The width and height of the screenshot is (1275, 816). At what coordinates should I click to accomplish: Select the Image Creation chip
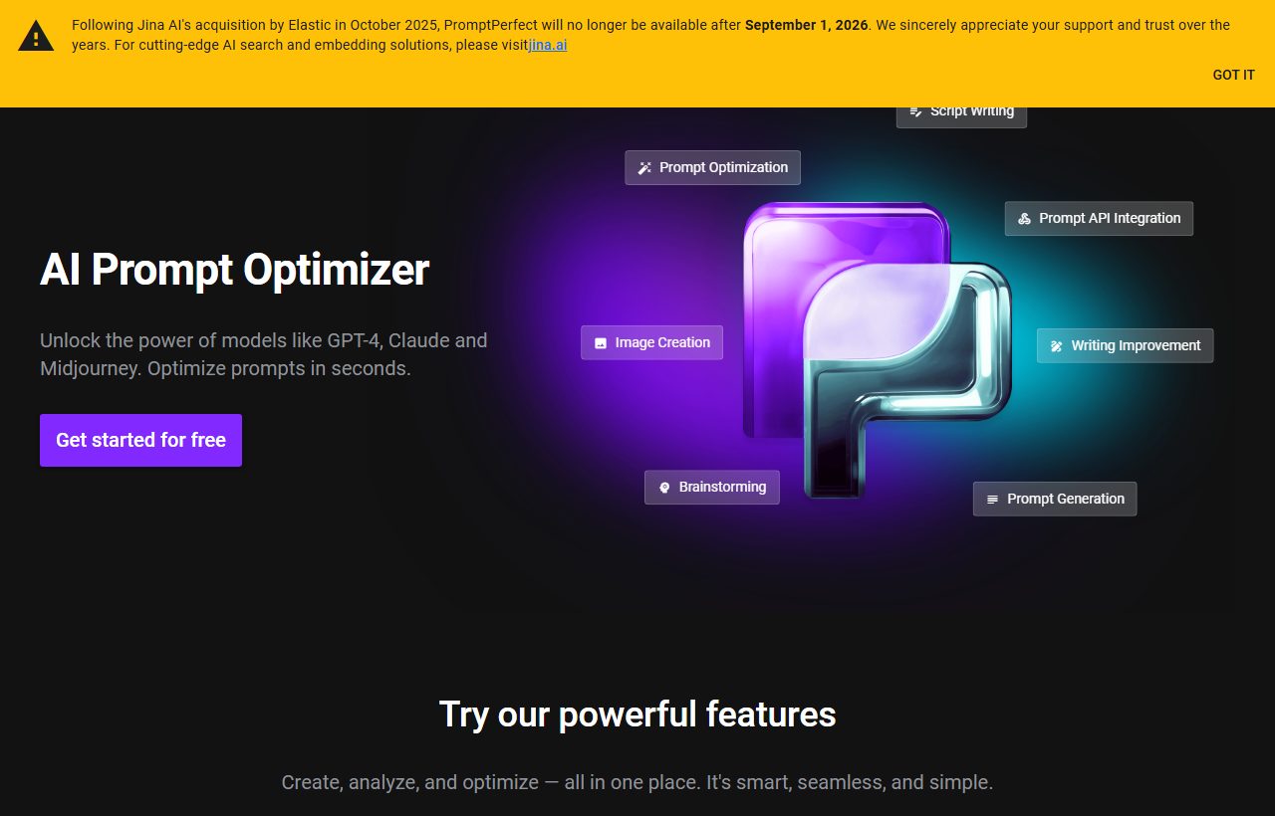(651, 342)
